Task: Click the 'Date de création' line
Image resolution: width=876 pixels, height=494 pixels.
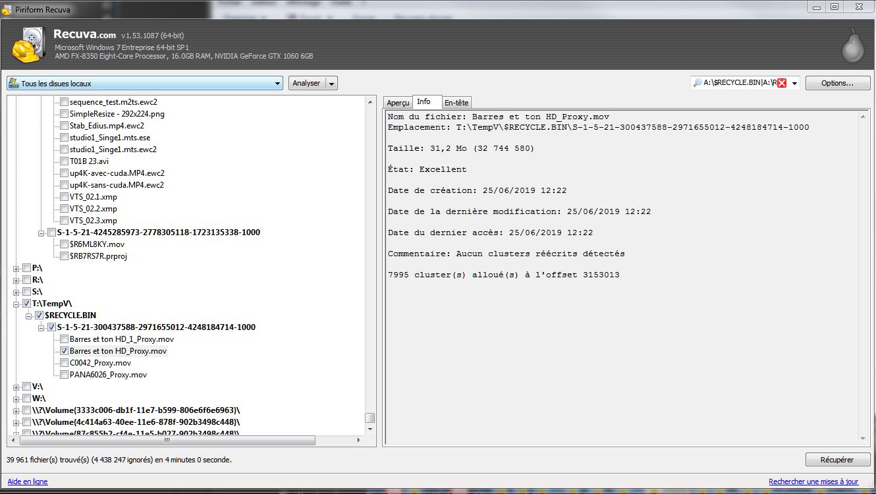Action: point(477,190)
